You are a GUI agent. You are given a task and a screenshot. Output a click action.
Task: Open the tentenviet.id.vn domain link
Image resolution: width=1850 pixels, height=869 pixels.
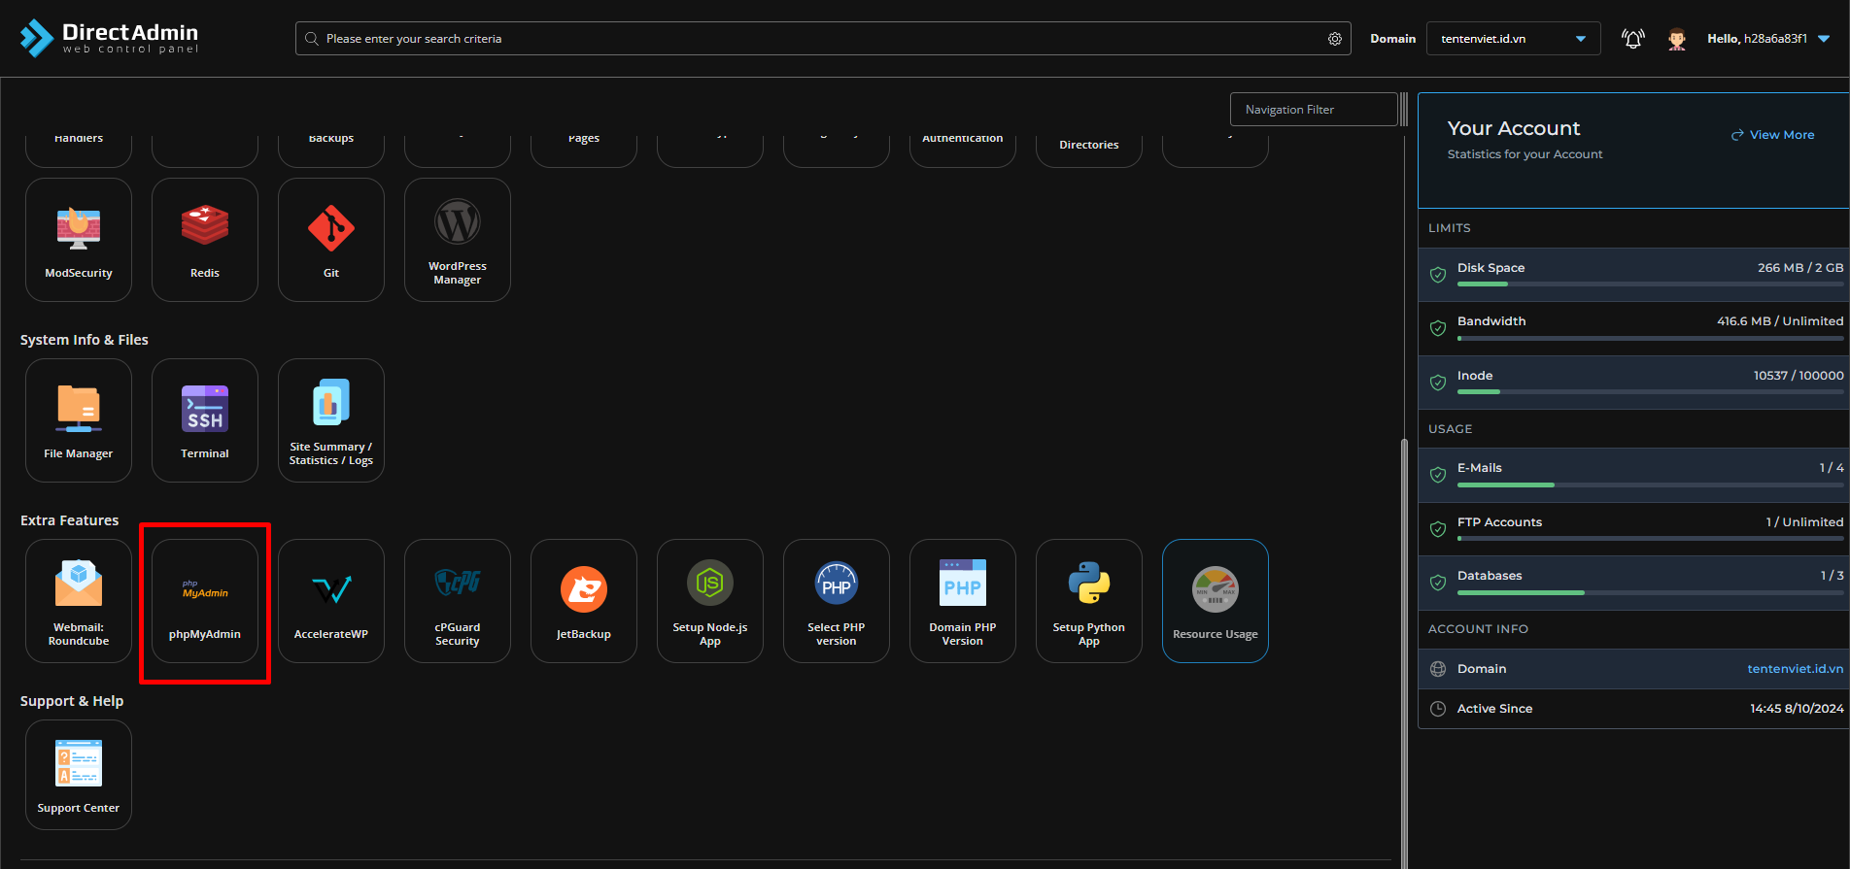coord(1795,669)
